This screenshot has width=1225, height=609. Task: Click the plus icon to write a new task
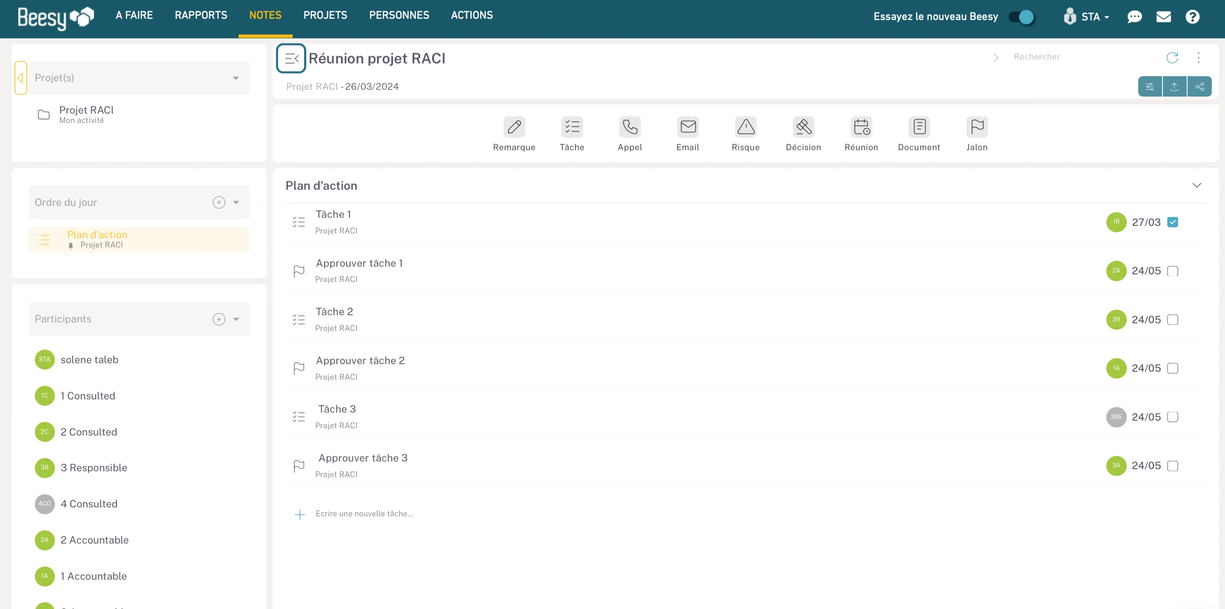(299, 515)
